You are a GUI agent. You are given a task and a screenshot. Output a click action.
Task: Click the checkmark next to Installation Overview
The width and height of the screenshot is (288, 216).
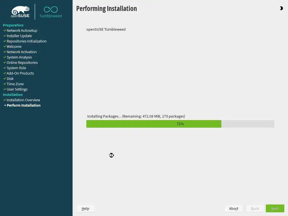(x=5, y=100)
